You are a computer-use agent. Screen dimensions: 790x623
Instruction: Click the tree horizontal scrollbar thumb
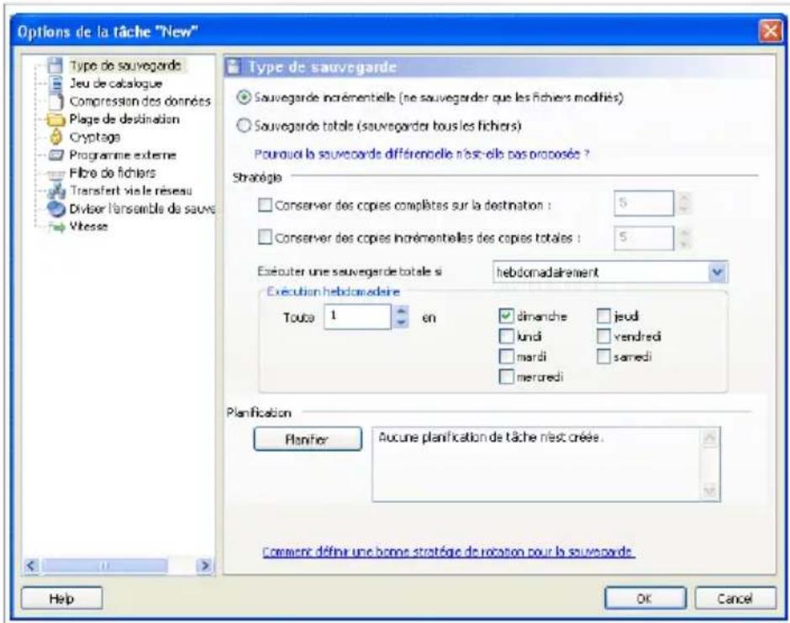pyautogui.click(x=104, y=566)
